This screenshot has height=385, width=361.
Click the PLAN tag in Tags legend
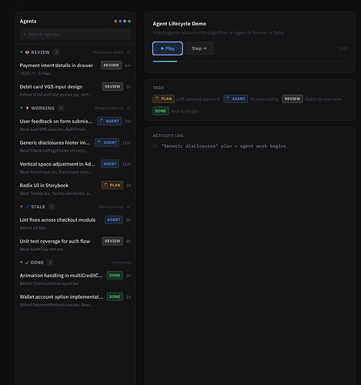tap(164, 99)
